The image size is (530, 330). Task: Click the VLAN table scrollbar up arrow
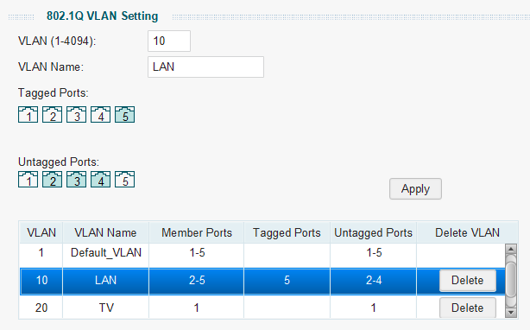tap(511, 249)
